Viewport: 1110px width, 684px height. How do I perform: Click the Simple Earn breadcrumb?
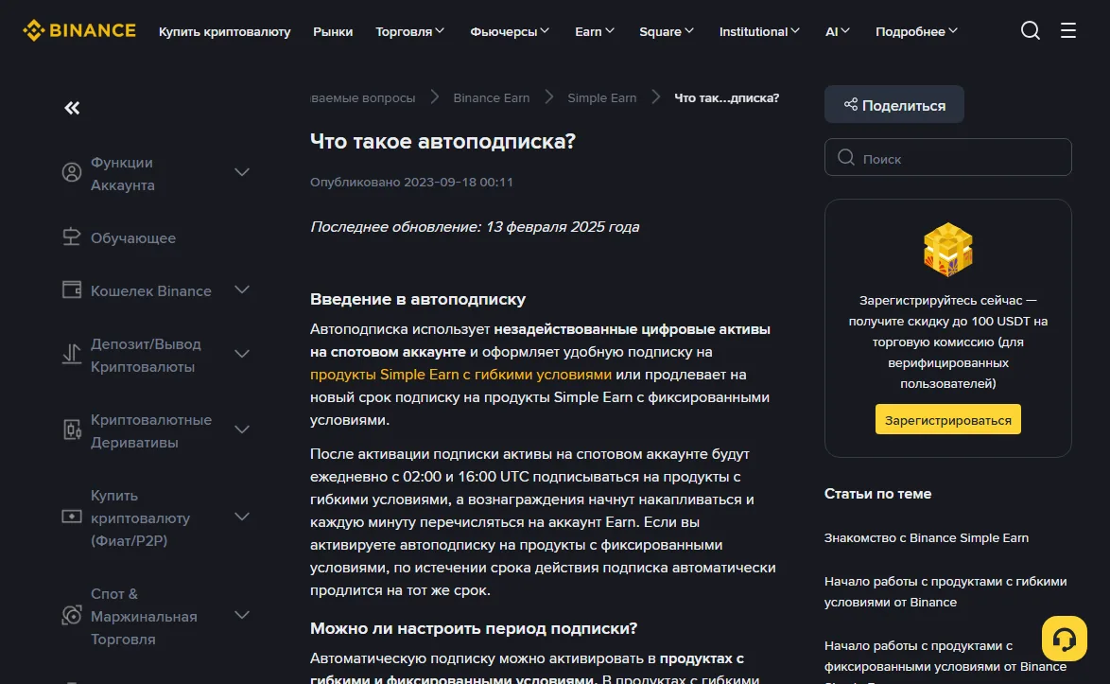tap(601, 97)
